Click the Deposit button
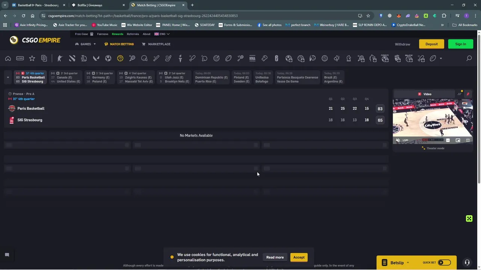Screen dimensions: 481x270 pyautogui.click(x=431, y=44)
